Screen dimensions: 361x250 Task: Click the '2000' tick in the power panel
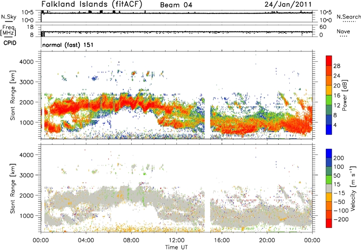[27, 102]
